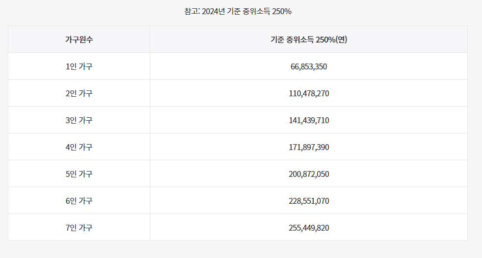Select the '가구원수' column header
This screenshot has width=482, height=258.
tap(79, 40)
